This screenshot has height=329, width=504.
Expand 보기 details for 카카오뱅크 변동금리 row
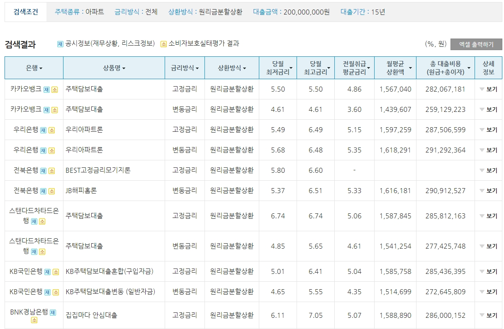pos(488,110)
